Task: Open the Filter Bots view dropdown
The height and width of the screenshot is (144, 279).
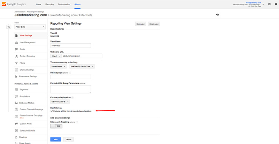Action: pyautogui.click(x=30, y=27)
